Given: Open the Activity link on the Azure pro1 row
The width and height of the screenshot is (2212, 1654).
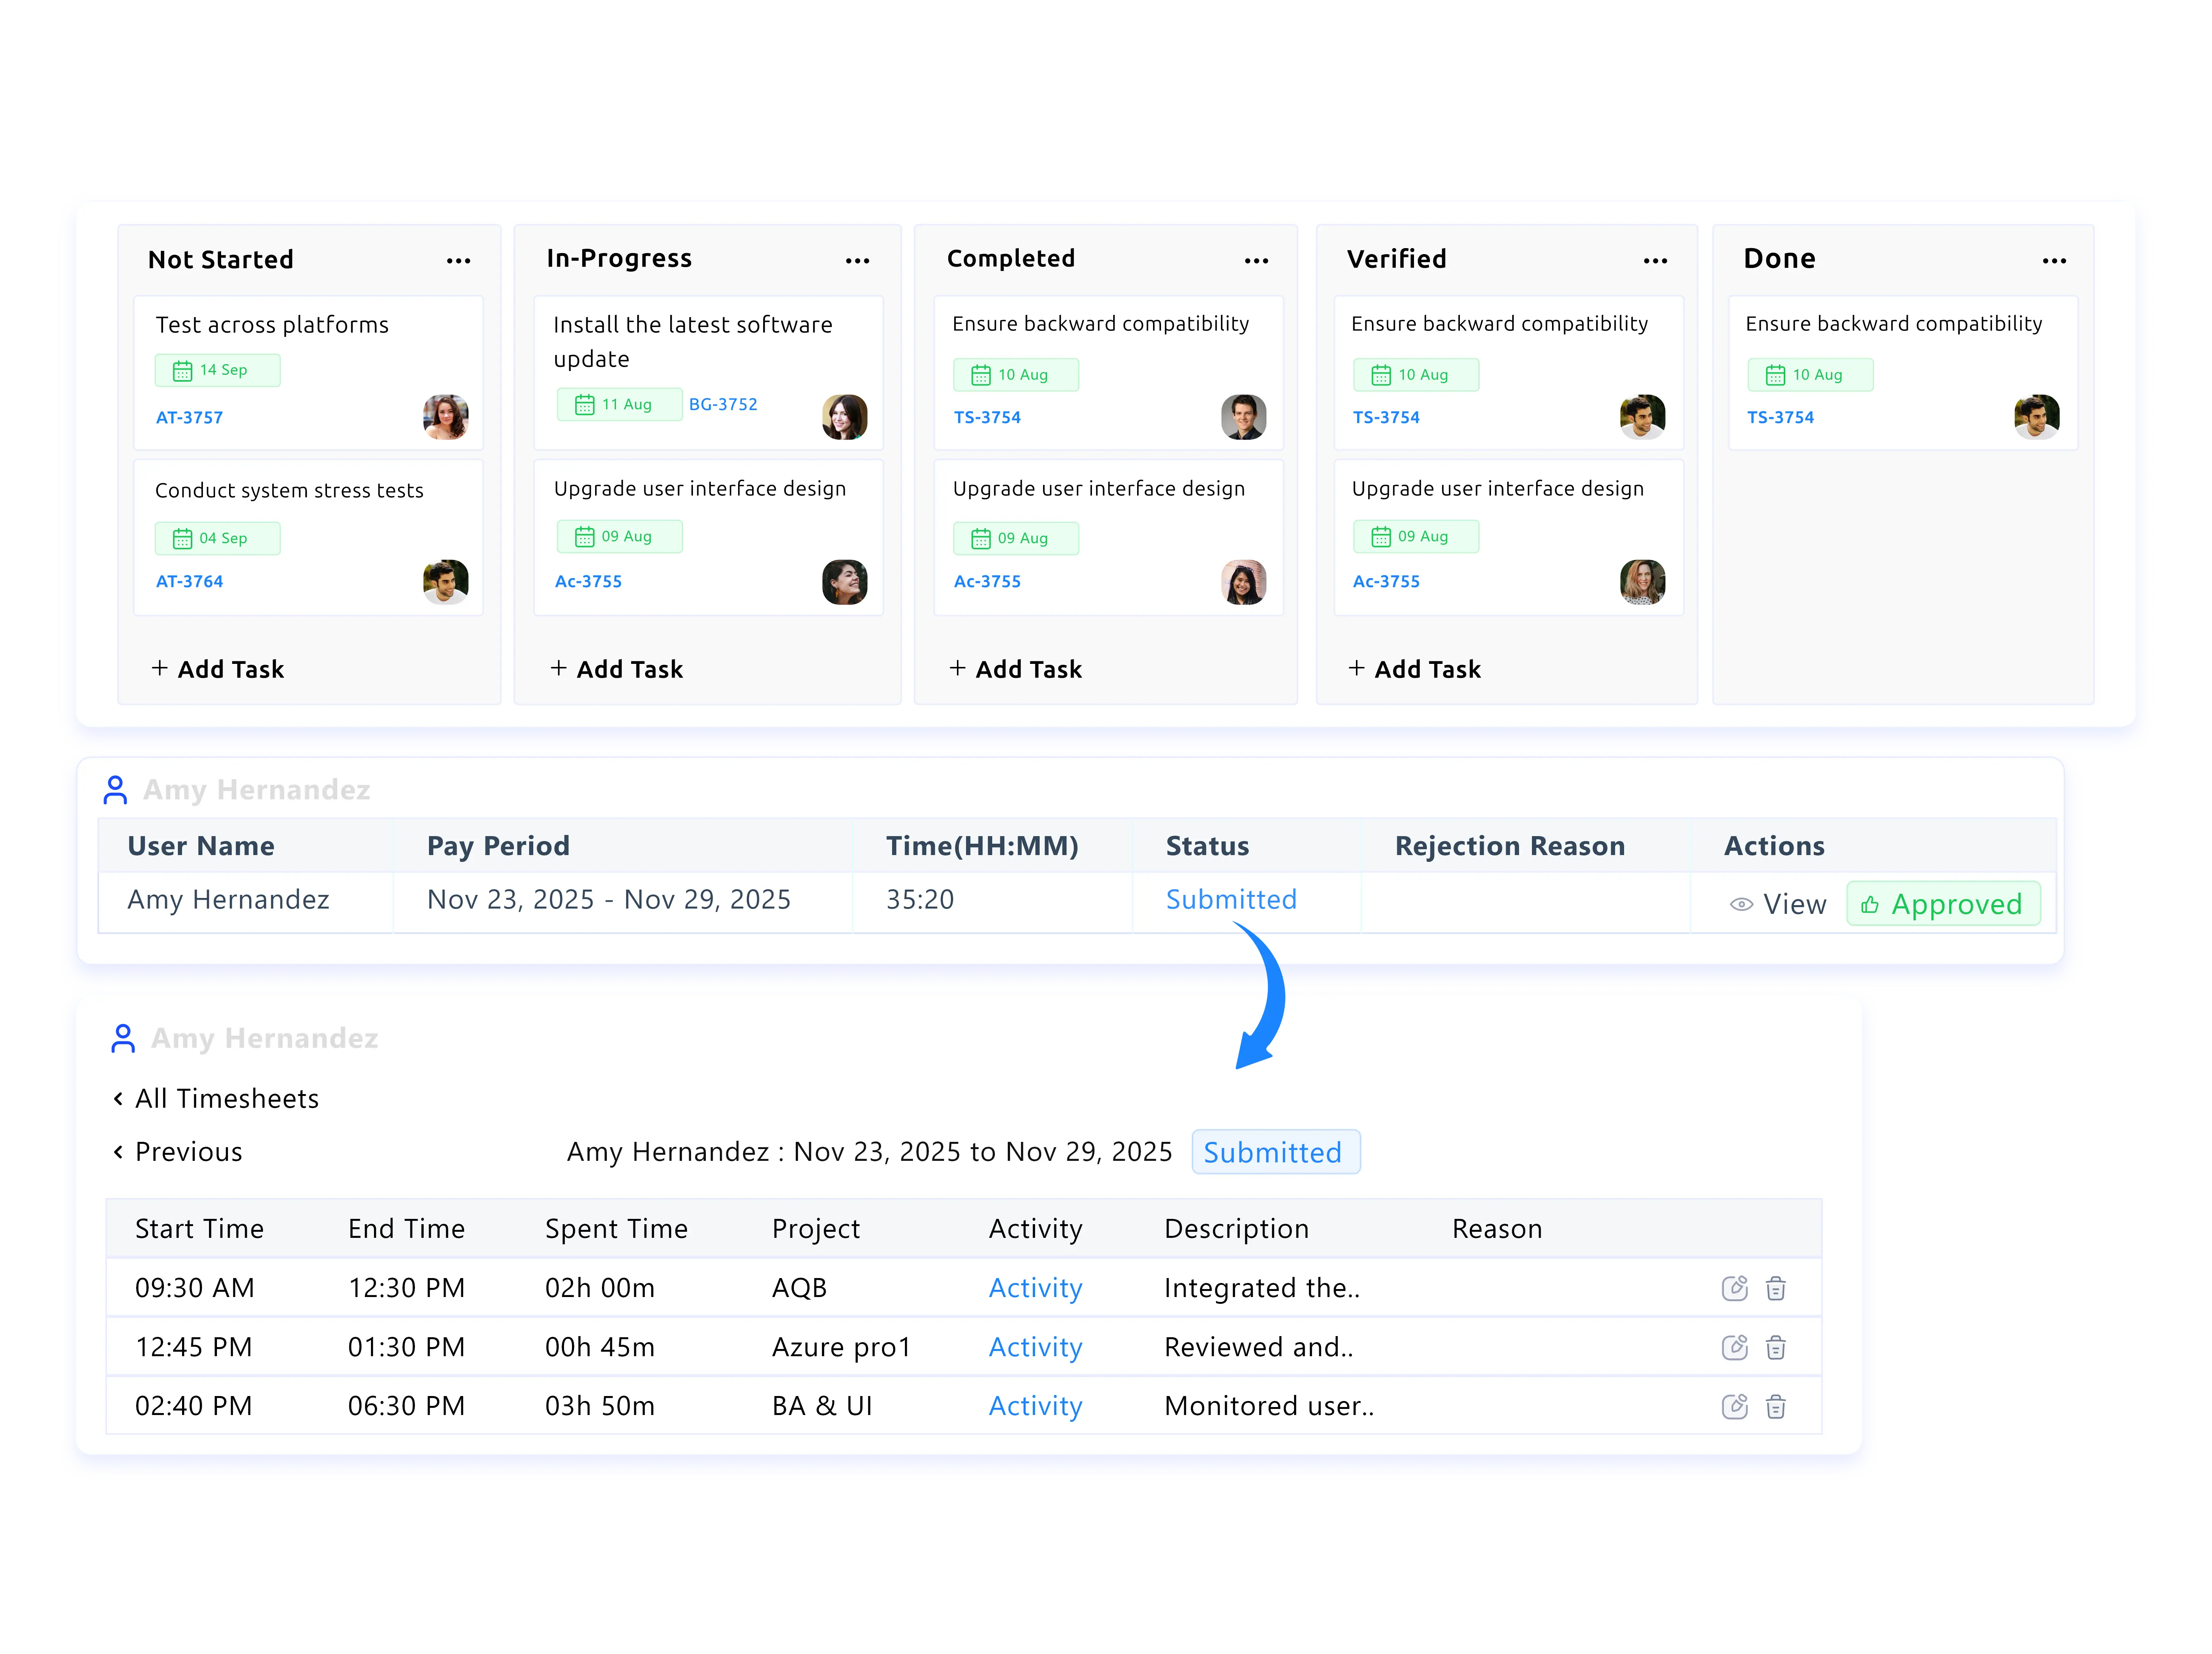Looking at the screenshot, I should (x=1035, y=1347).
